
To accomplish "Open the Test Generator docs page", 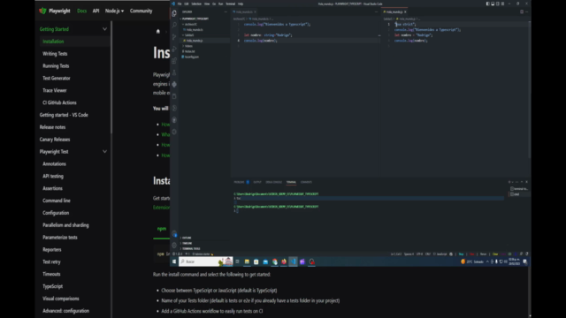I will 57,79.
